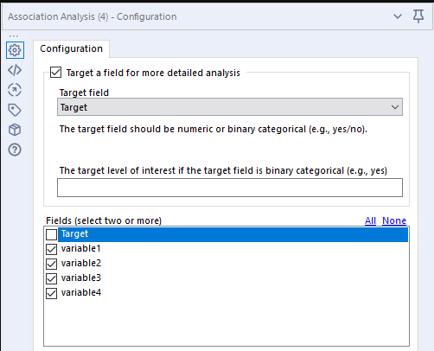Pin the Configuration window with pushpin icon
434x351 pixels.
tap(418, 16)
